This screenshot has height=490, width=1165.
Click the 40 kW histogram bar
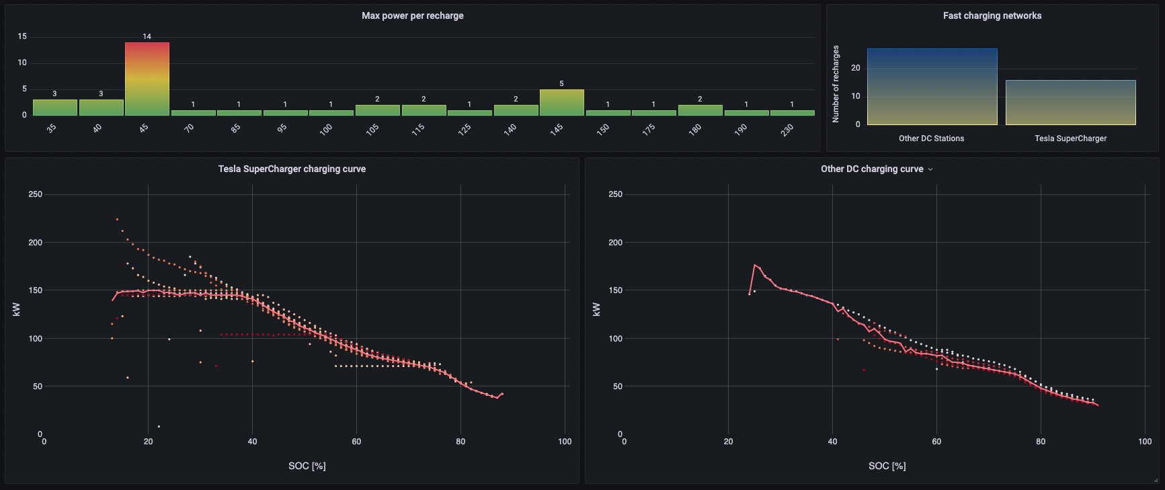point(101,108)
